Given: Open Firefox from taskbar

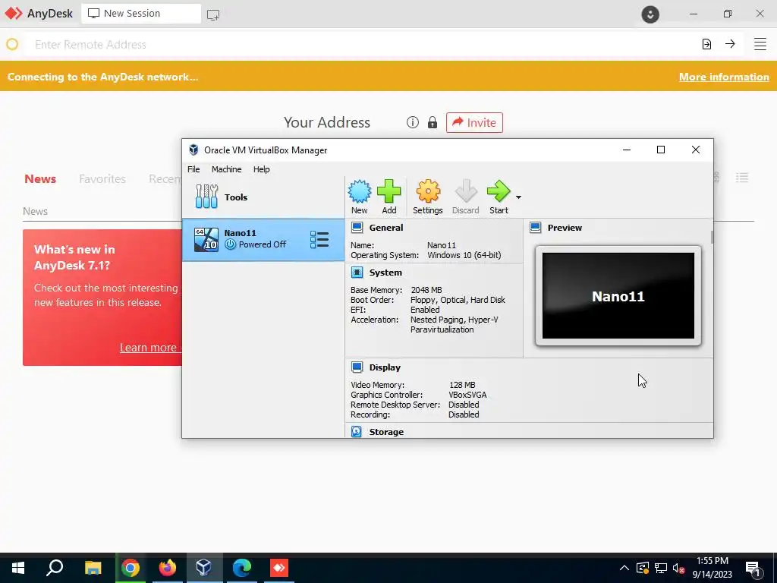Looking at the screenshot, I should [168, 568].
